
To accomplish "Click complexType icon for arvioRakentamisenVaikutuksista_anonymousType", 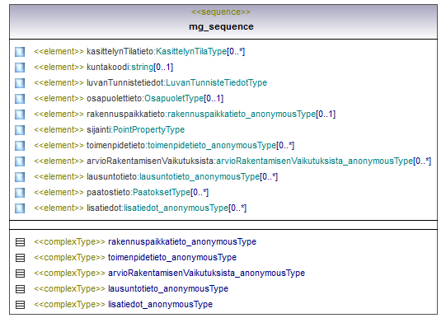I will pyautogui.click(x=20, y=273).
